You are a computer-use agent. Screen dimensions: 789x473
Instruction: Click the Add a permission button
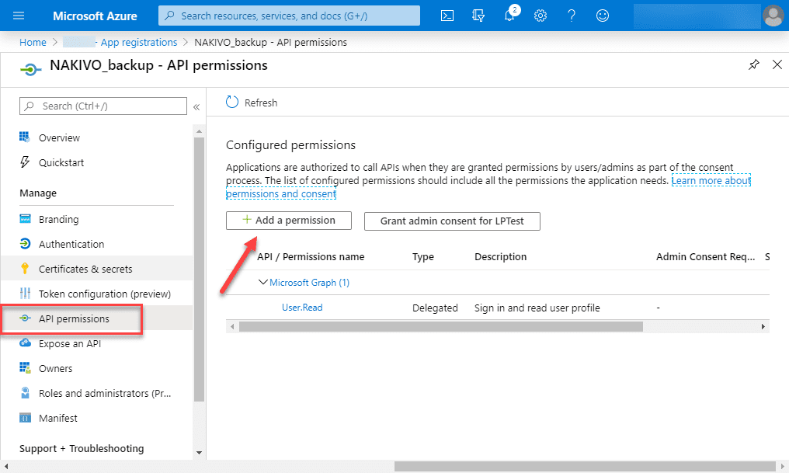tap(288, 221)
